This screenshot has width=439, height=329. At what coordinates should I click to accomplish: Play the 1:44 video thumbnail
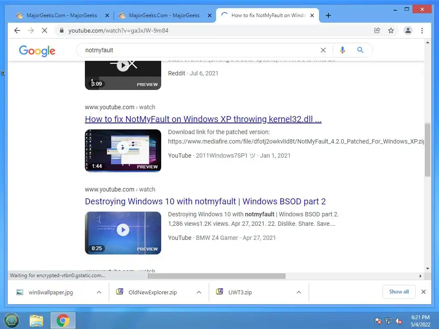click(123, 150)
